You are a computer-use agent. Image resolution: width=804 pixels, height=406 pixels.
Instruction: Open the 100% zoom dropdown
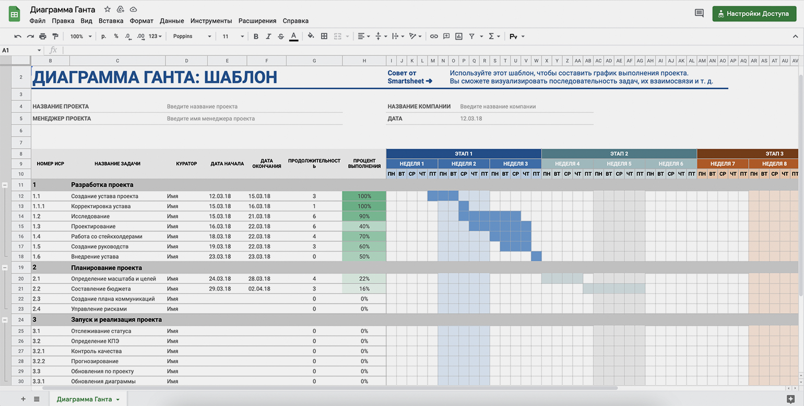[x=81, y=37]
